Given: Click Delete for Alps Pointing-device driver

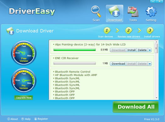Looking at the screenshot, I should pos(142,50).
